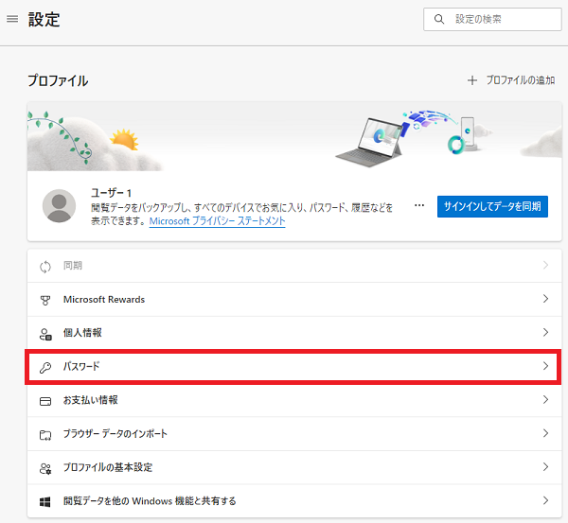
Task: Open 閲覧データを他の Windows 機能と共有する row
Action: click(294, 501)
